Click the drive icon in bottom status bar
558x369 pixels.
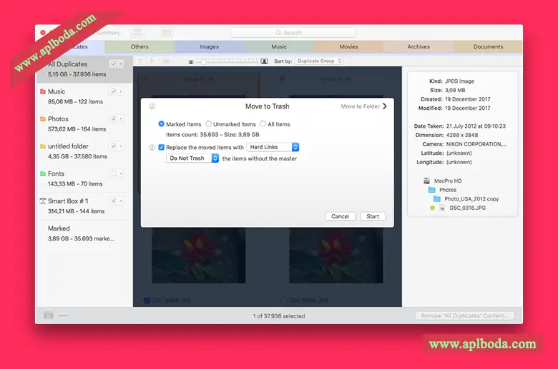coord(49,315)
